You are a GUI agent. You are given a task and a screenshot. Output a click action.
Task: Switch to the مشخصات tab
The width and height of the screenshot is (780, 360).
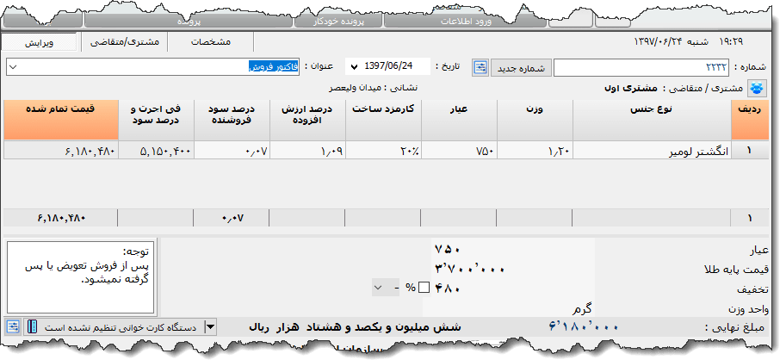click(x=211, y=42)
